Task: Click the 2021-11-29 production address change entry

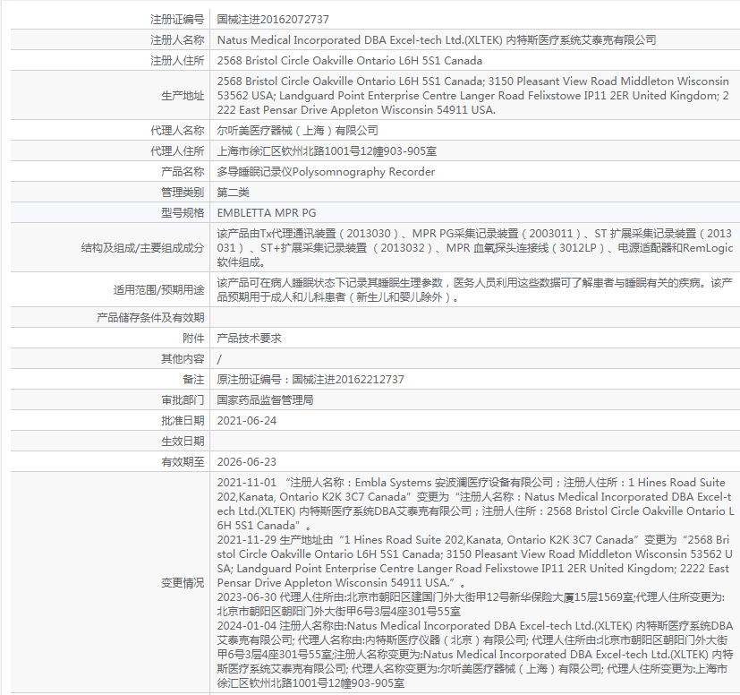Action: (474, 562)
